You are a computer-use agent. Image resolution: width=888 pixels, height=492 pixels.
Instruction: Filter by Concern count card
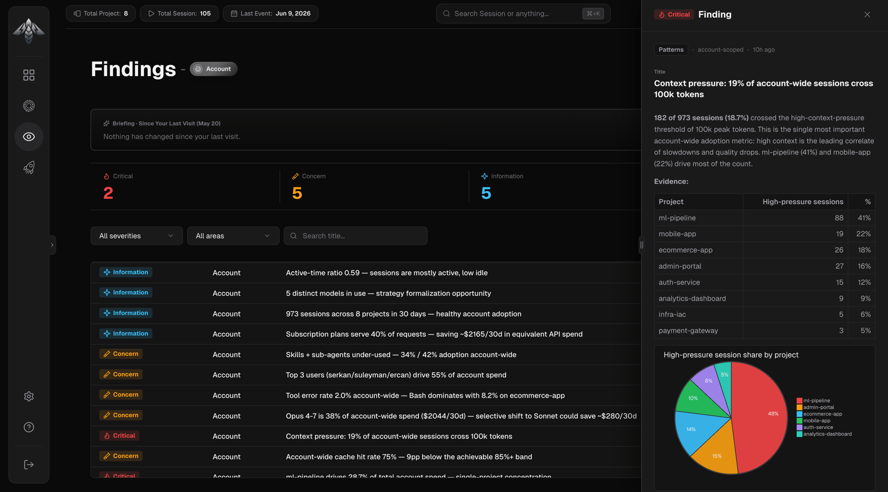tap(374, 186)
